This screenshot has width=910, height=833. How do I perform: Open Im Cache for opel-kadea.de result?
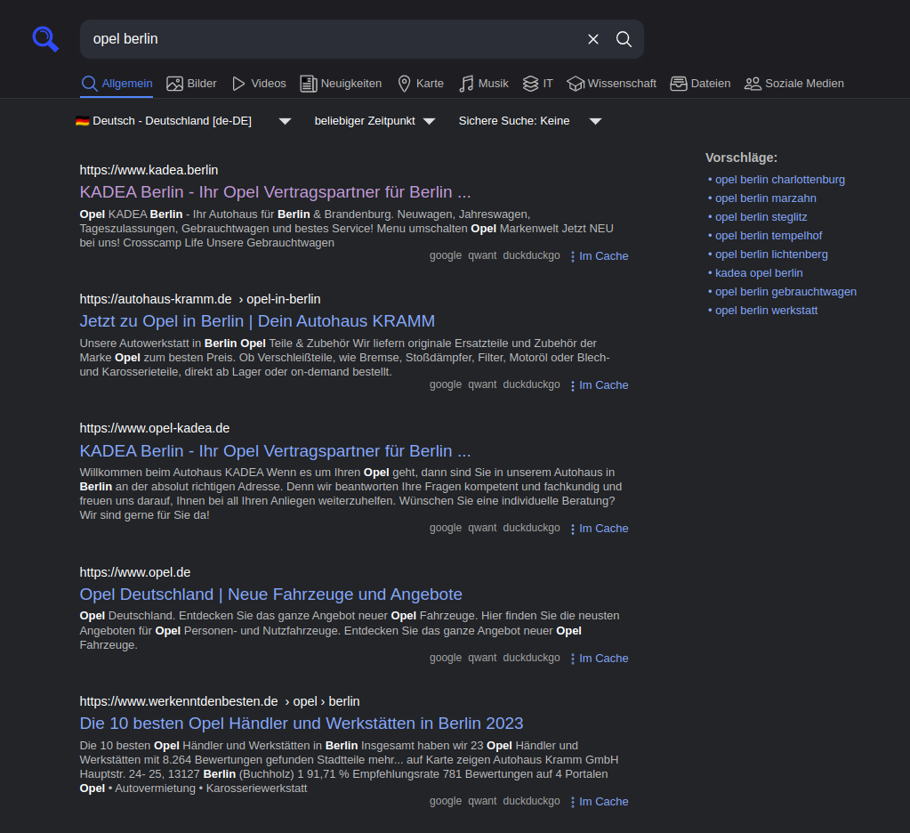tap(604, 529)
